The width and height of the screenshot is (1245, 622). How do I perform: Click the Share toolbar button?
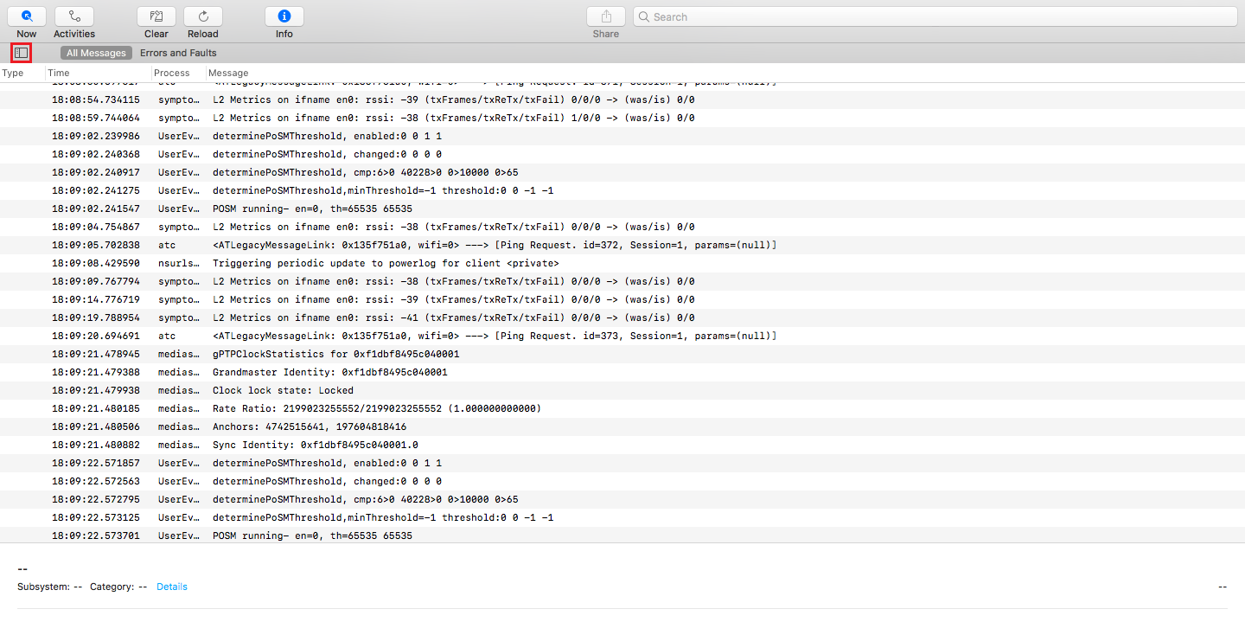coord(606,16)
